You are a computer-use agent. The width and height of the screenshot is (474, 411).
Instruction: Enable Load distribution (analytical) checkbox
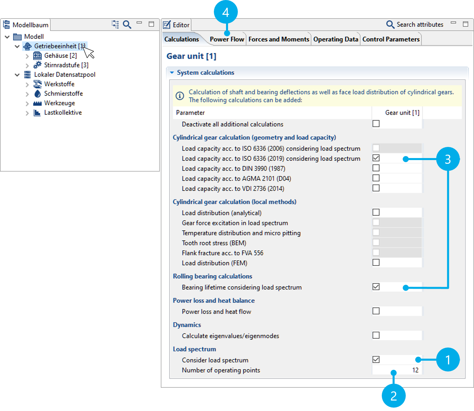point(376,212)
